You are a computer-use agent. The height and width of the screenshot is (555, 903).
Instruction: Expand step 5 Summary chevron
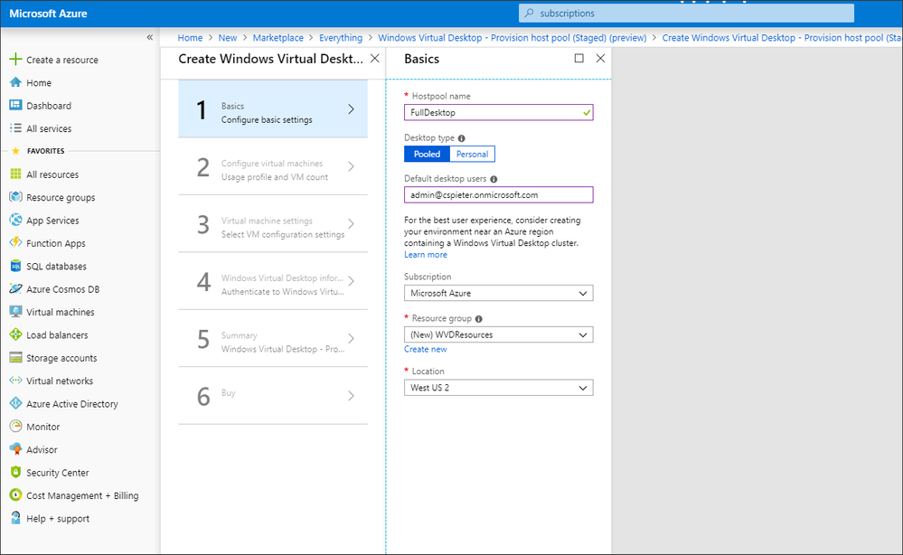coord(351,339)
